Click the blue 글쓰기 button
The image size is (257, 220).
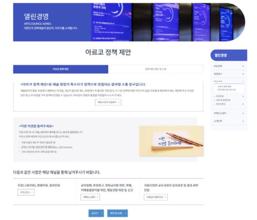[x=96, y=213]
